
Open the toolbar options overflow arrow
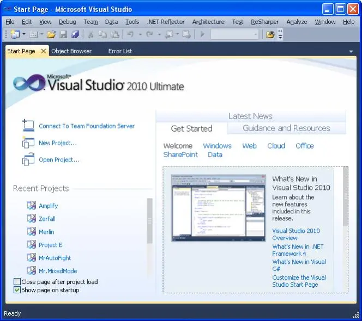(x=280, y=34)
